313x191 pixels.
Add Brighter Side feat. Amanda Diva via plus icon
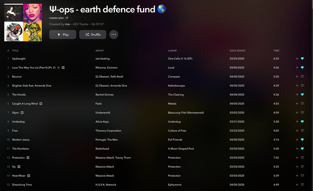(x=297, y=85)
